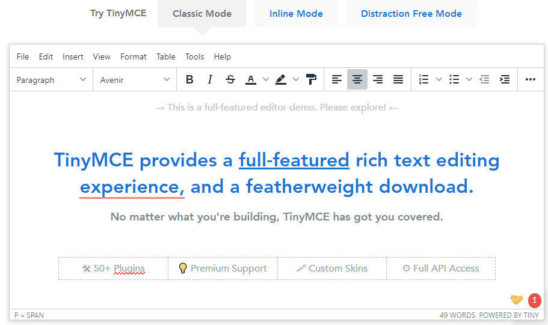Open the Avenir font family dropdown
Image resolution: width=548 pixels, height=325 pixels.
[x=135, y=80]
